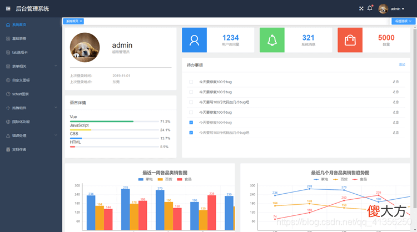Viewport: 417px width, 232px height.
Task: Toggle 食品 legend in the monthly trend chart
Action: point(360,179)
